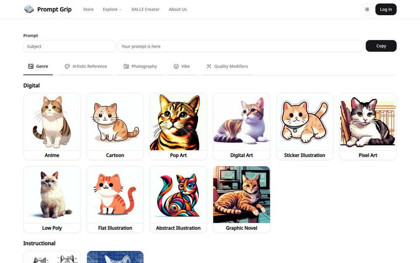Click the 'Prompt' field label
Image resolution: width=420 pixels, height=263 pixels.
(31, 35)
